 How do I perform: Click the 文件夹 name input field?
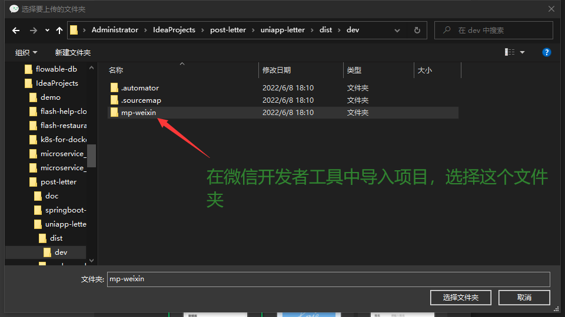pos(328,279)
